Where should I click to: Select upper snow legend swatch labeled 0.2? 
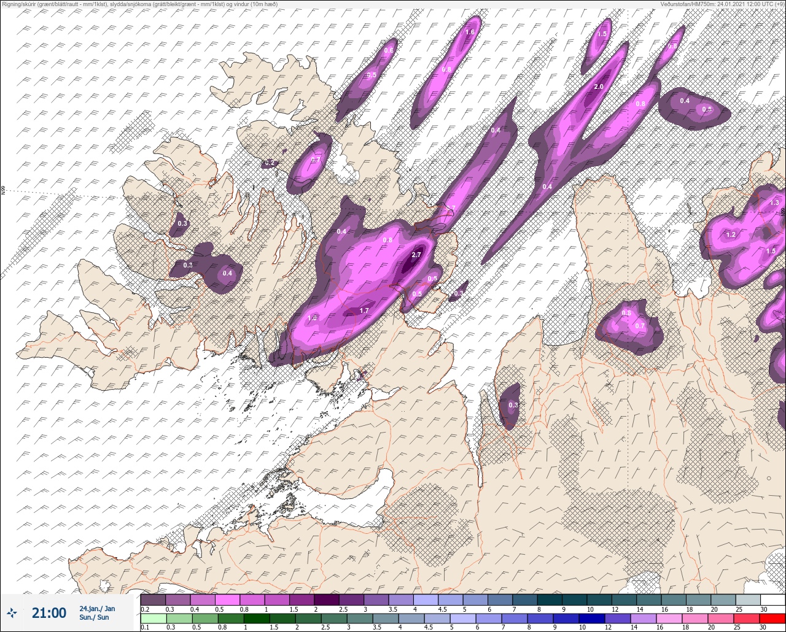[153, 599]
